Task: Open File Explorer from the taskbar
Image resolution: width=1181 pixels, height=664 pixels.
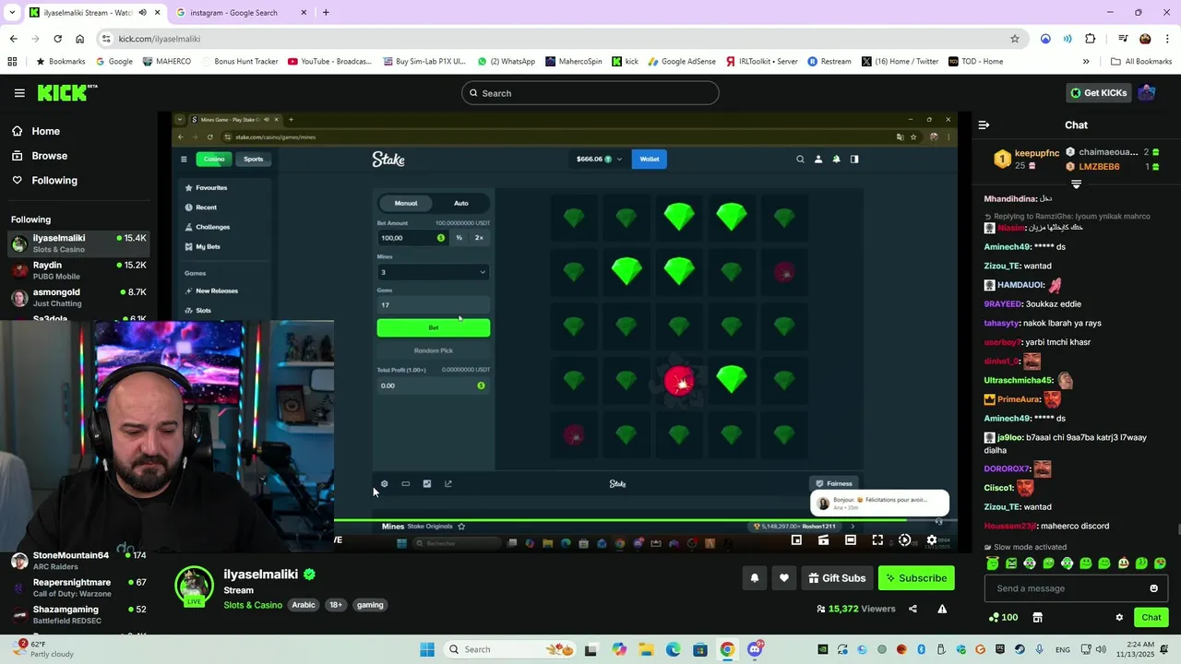Action: click(646, 649)
